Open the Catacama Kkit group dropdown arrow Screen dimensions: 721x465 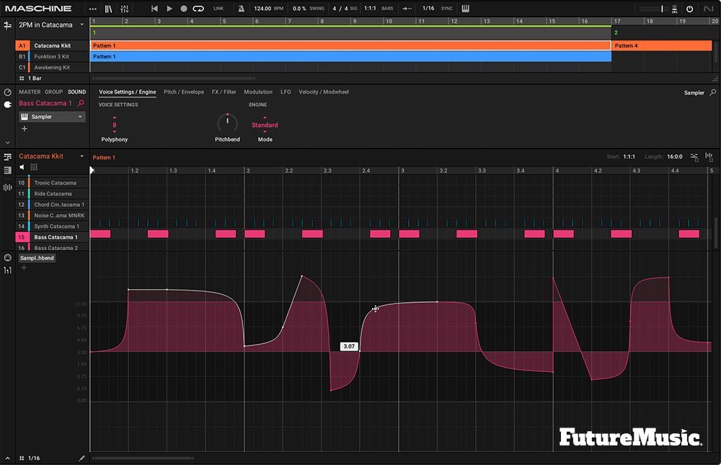81,156
